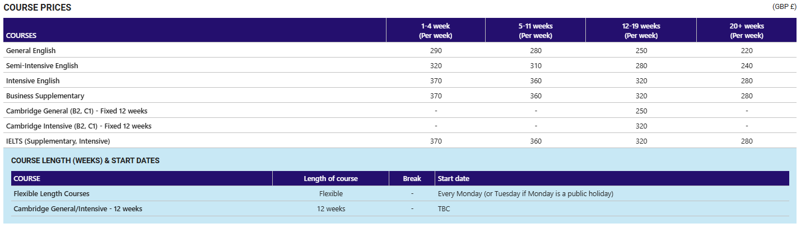
Task: Click the Business Supplementary course name
Action: pos(45,96)
